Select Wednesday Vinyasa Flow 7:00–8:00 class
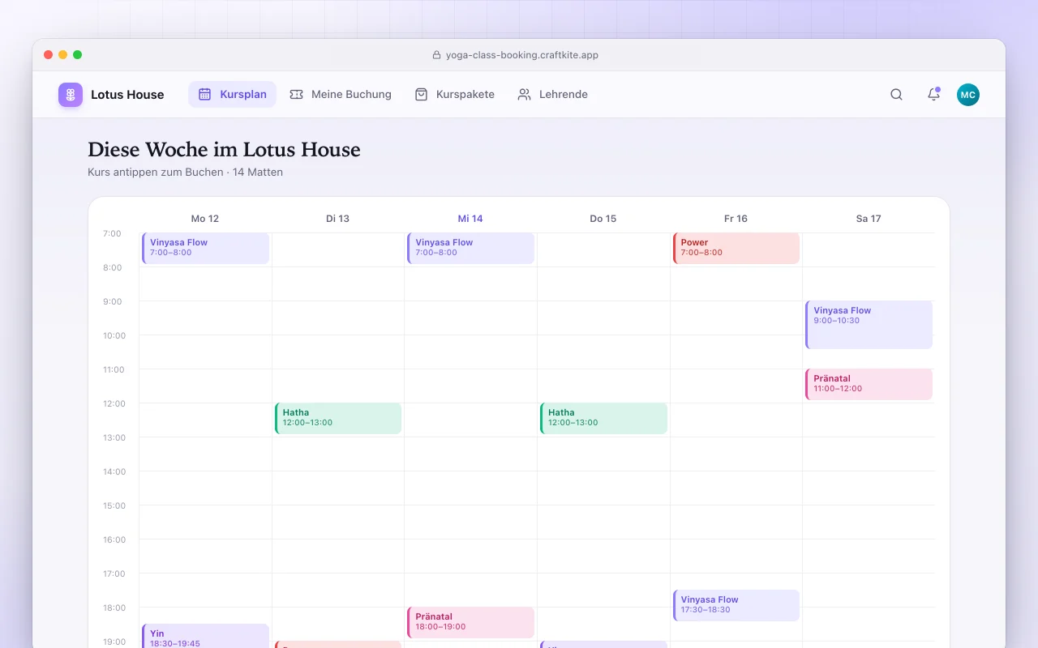 470,248
